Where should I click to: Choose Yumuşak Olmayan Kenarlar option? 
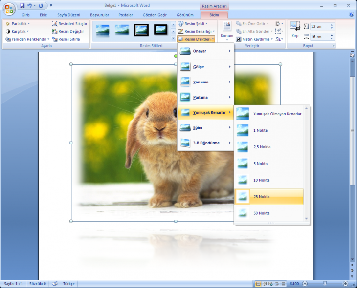269,114
